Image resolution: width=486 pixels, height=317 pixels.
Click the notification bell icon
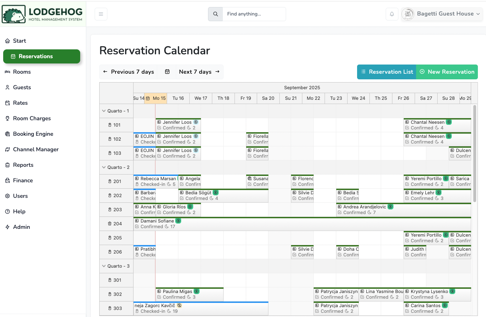pos(392,14)
